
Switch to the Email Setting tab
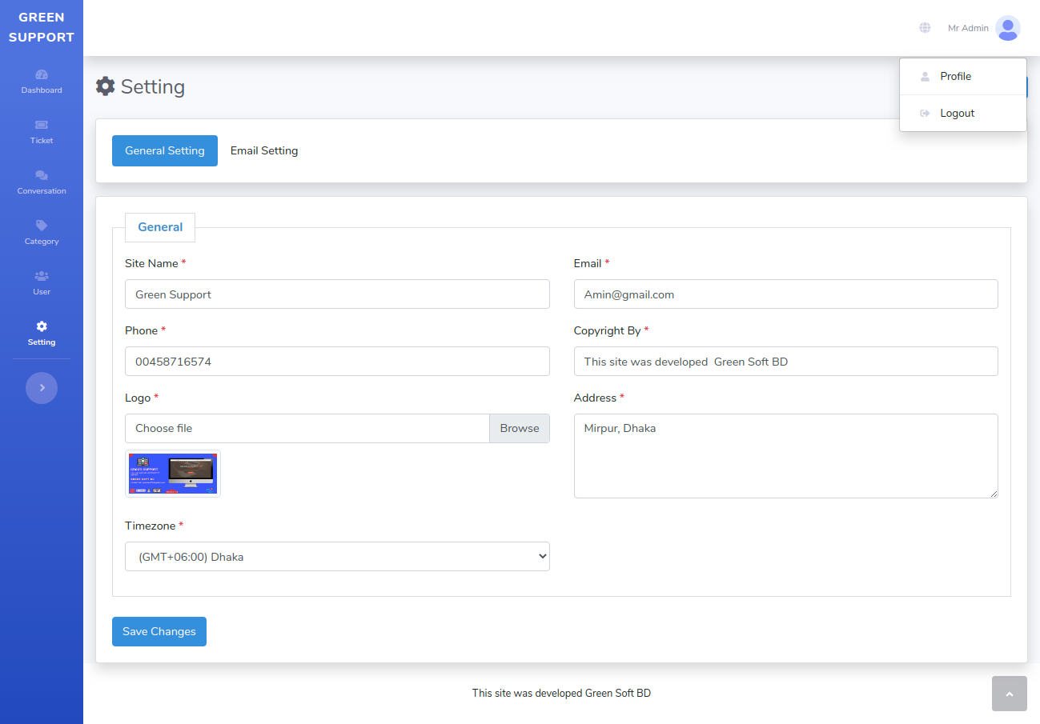pyautogui.click(x=264, y=151)
